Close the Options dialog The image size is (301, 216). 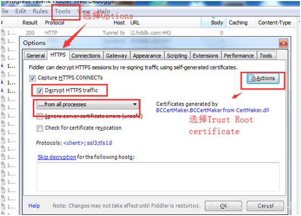283,44
